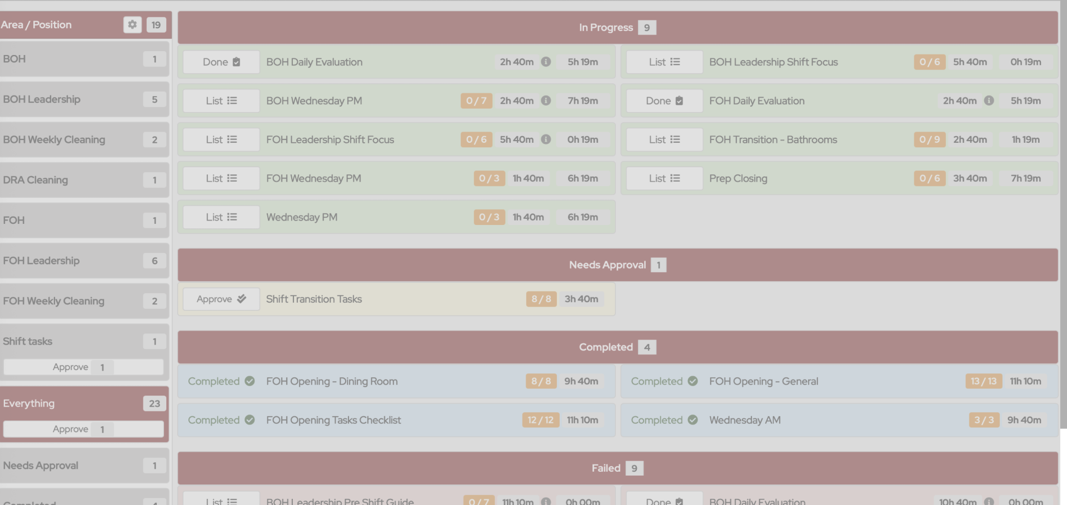Click the 0/7 progress badge on BOH Wednesday PM

(x=476, y=101)
